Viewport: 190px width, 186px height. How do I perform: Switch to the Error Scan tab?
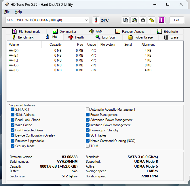pos(106,37)
